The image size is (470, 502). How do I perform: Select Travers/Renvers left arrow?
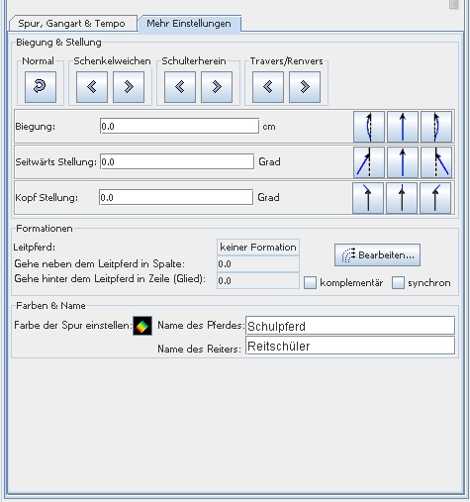coord(268,87)
